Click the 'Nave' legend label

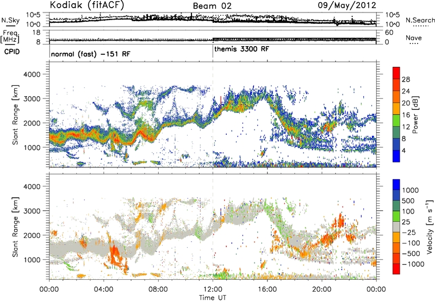[x=414, y=38]
